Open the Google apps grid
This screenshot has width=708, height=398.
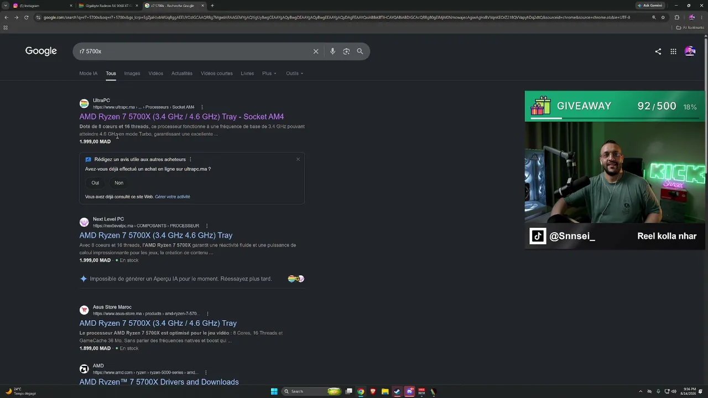(x=673, y=51)
